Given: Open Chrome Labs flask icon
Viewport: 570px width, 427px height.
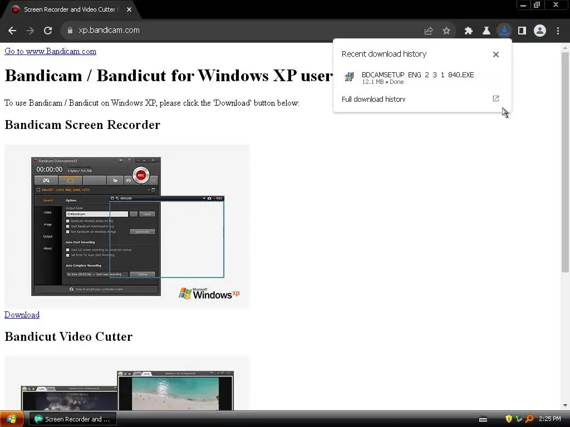Looking at the screenshot, I should point(487,31).
